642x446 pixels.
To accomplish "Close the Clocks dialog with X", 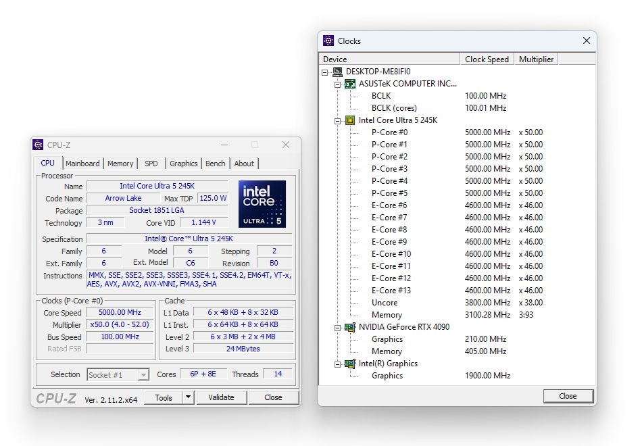I will click(x=587, y=41).
